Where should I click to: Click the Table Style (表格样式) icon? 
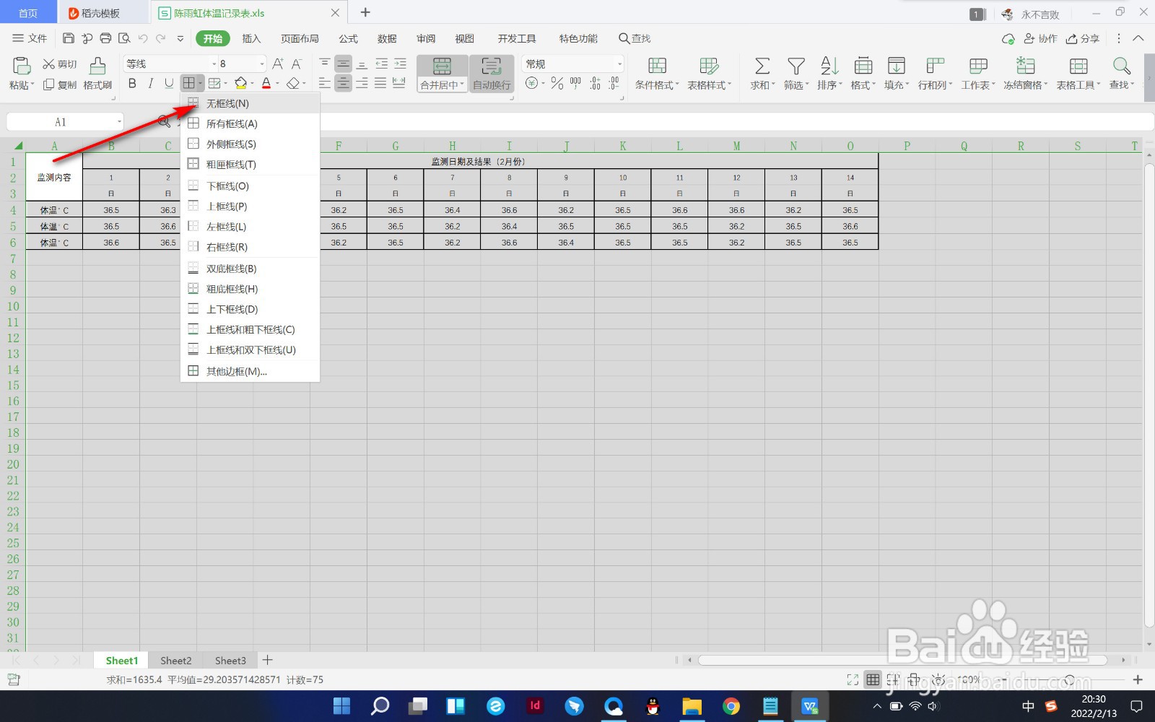tap(709, 66)
